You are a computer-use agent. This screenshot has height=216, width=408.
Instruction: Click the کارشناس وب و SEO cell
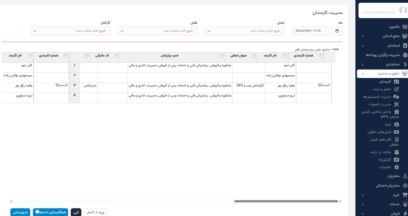tap(249, 88)
